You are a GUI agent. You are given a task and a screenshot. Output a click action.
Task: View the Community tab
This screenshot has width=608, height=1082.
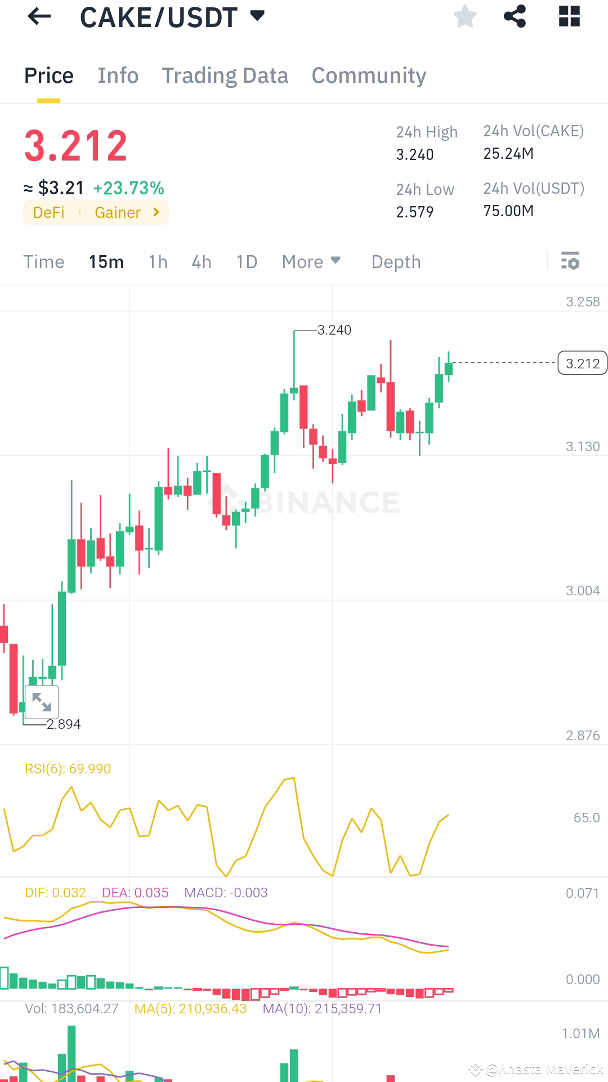point(369,75)
